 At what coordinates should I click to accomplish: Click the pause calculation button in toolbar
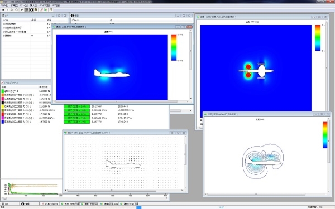pos(7,10)
